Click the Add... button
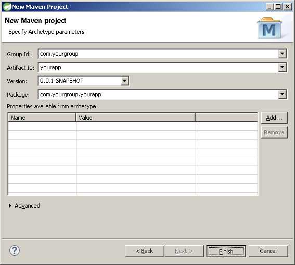 pos(274,118)
